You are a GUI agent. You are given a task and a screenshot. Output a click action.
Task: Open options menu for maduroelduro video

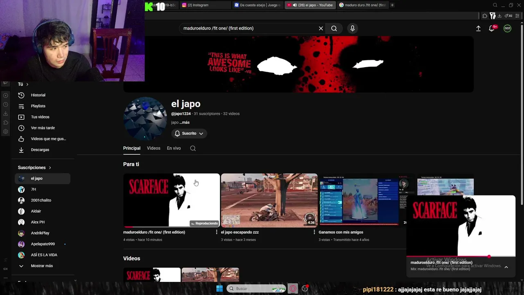217,232
